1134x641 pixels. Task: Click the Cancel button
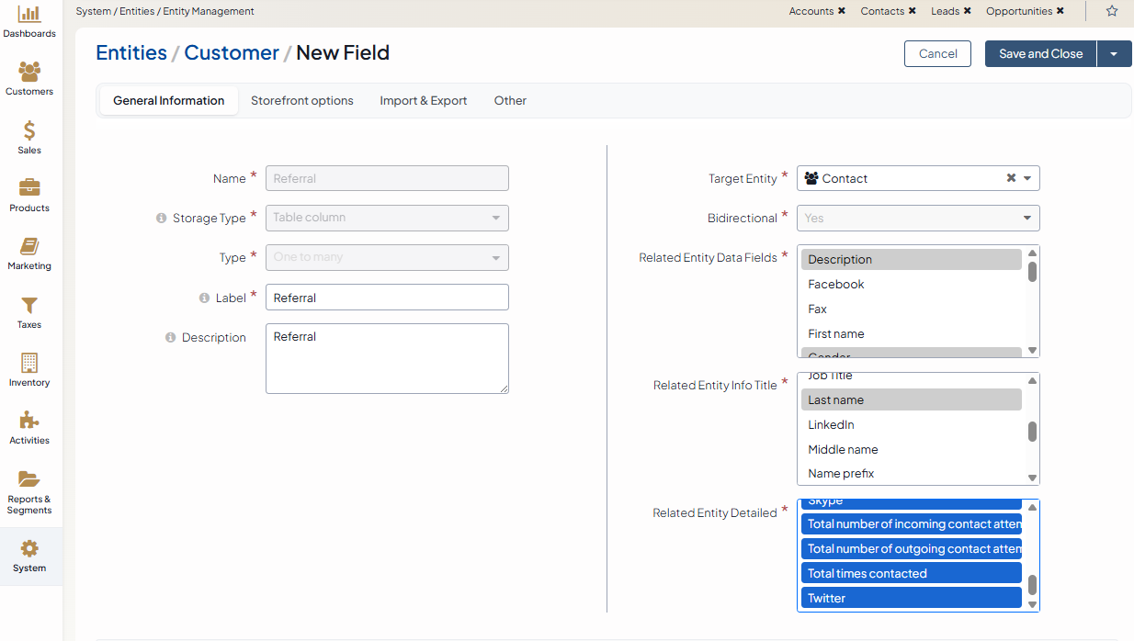click(937, 53)
